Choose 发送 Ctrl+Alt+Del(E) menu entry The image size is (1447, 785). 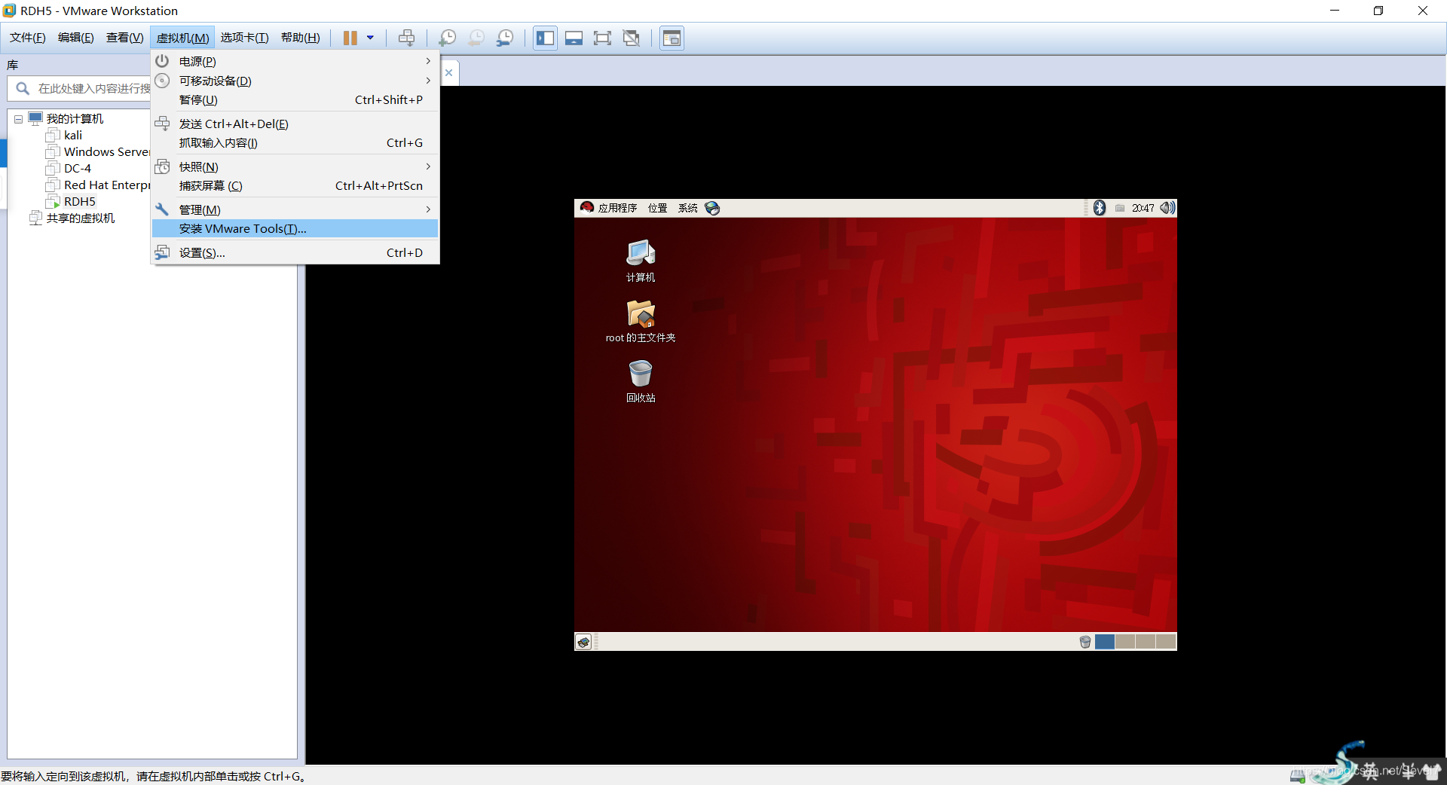(x=295, y=124)
